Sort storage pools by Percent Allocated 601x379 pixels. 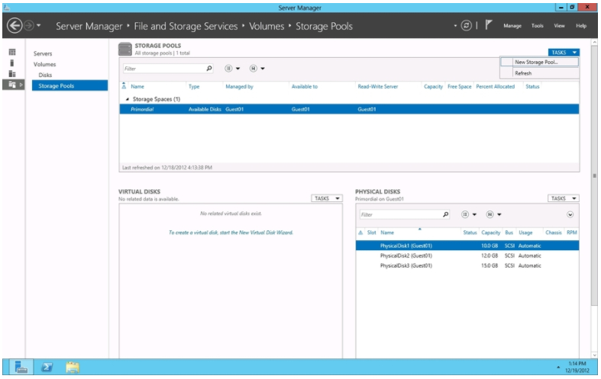(x=495, y=86)
